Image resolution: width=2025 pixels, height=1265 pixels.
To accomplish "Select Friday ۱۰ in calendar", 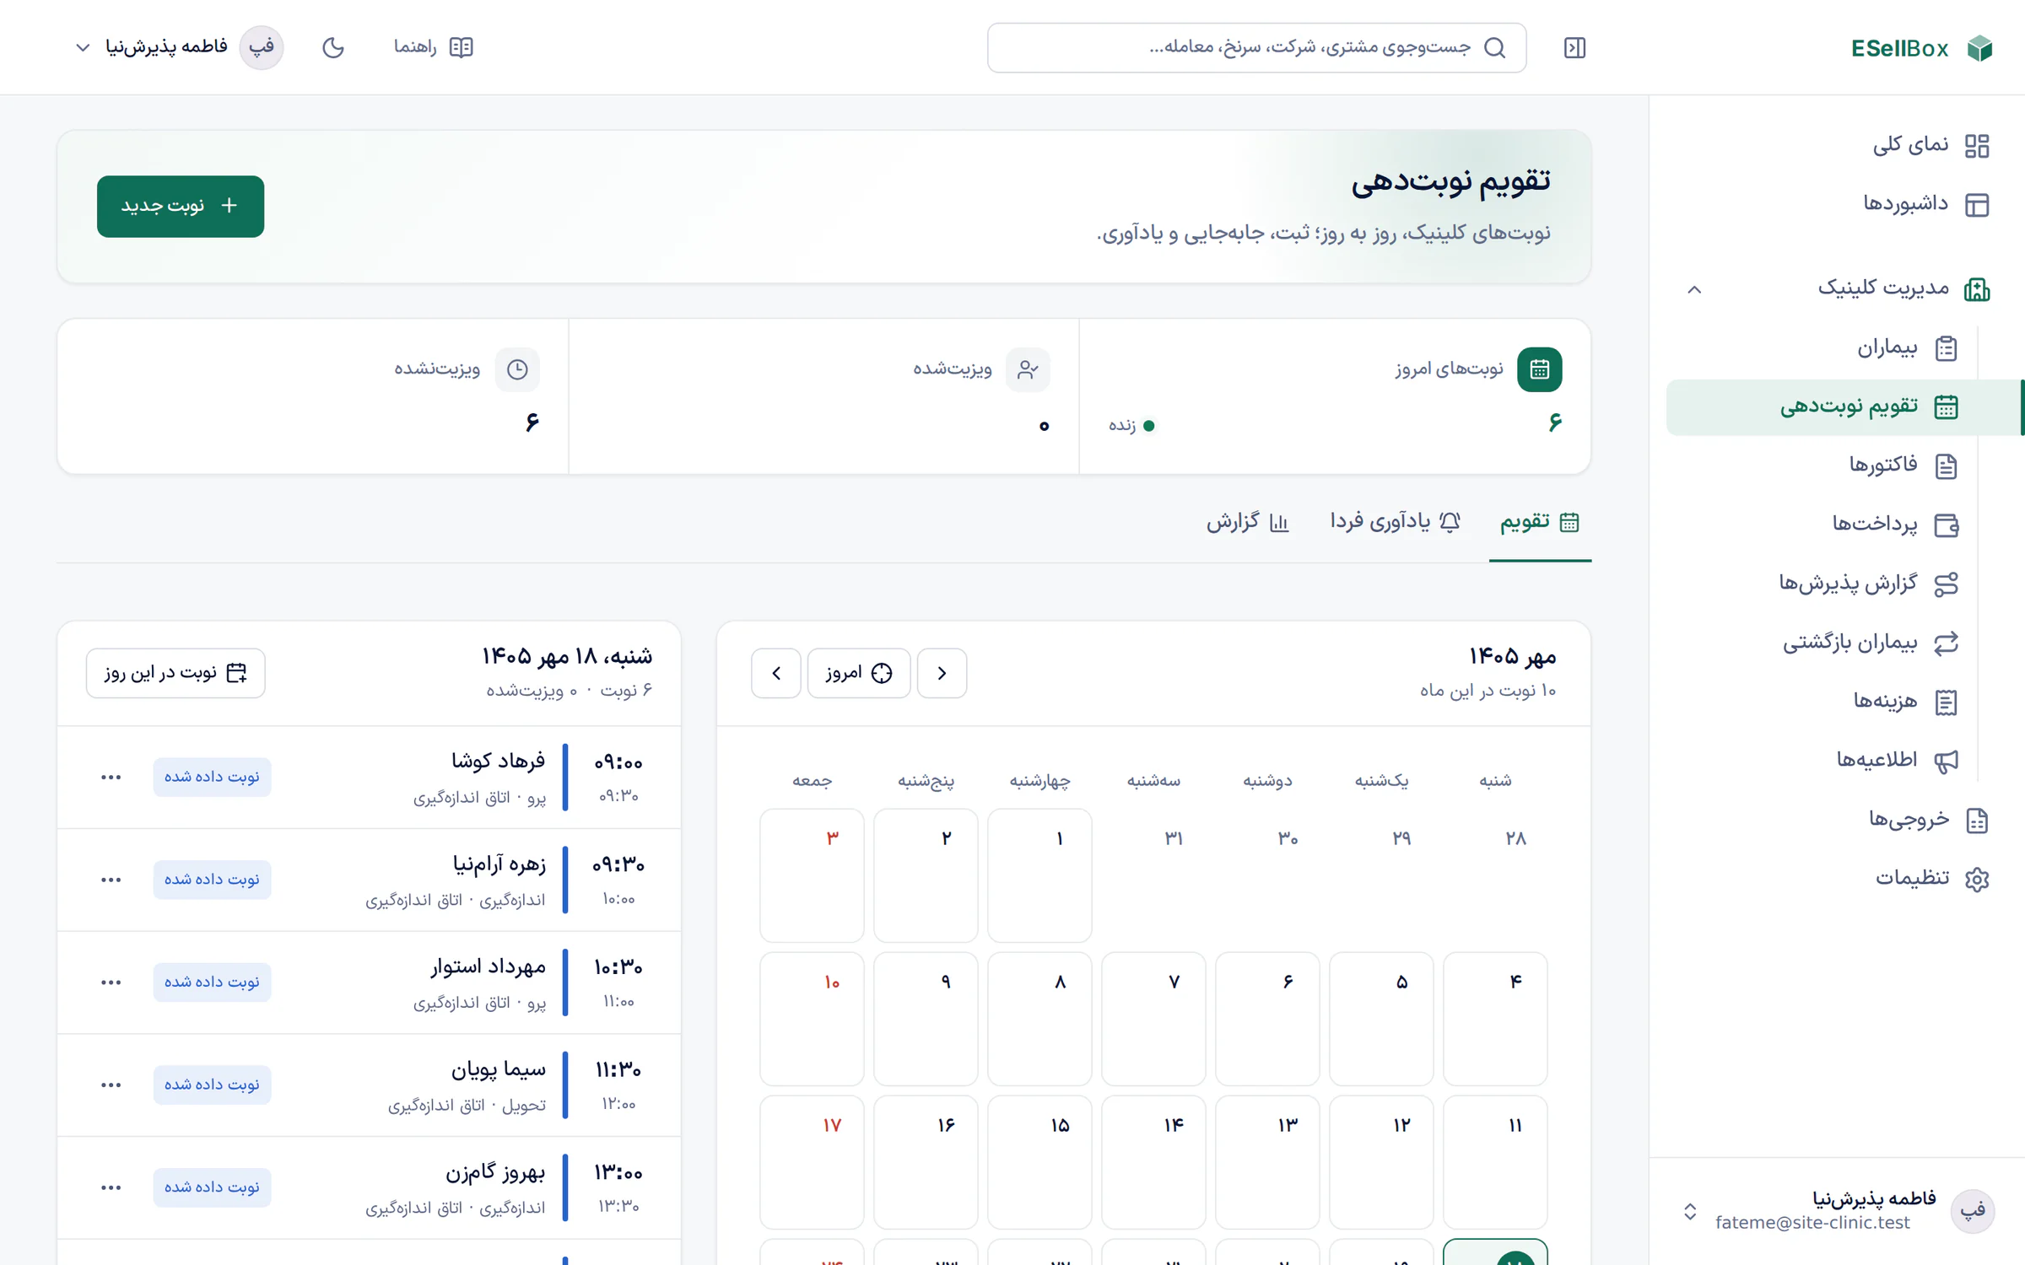I will (812, 1019).
